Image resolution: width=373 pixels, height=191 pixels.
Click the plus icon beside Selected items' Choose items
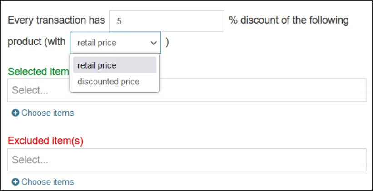15,113
